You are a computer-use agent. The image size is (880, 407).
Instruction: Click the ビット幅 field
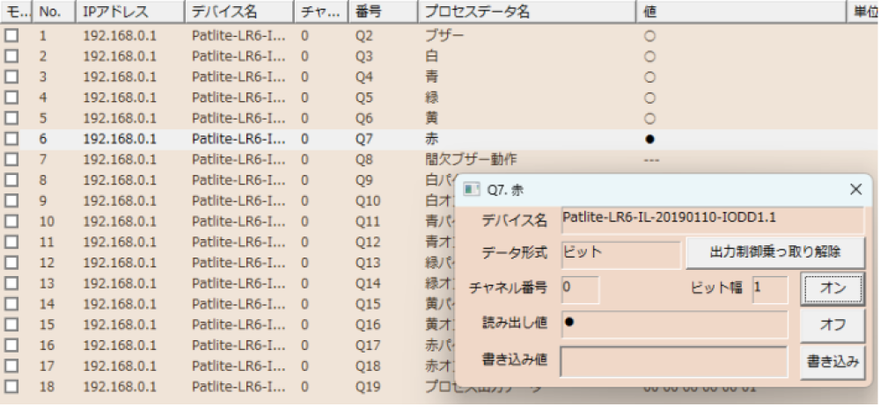(769, 287)
